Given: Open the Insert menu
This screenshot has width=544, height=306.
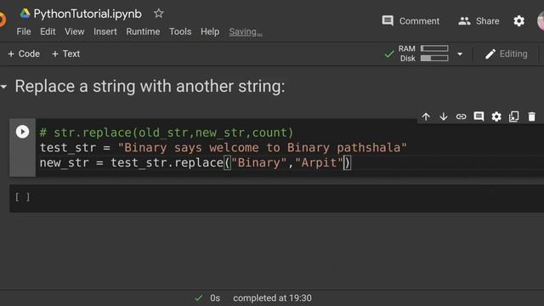Looking at the screenshot, I should (x=105, y=31).
